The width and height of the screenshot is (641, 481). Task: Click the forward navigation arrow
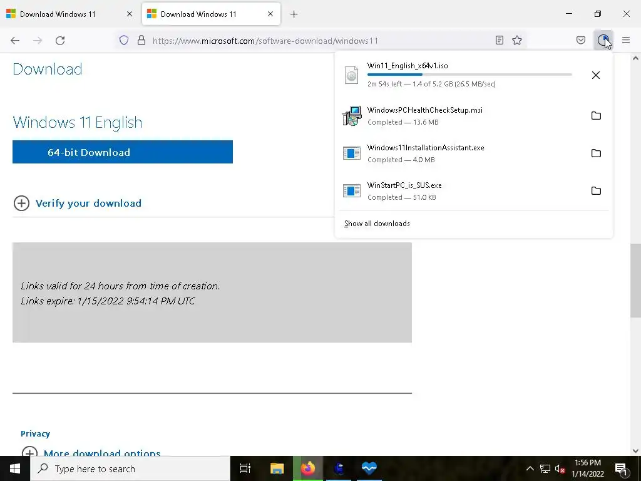point(38,41)
